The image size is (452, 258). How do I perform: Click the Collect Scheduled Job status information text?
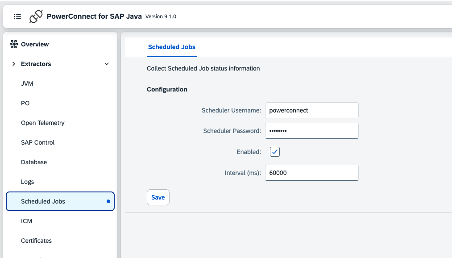coord(203,68)
